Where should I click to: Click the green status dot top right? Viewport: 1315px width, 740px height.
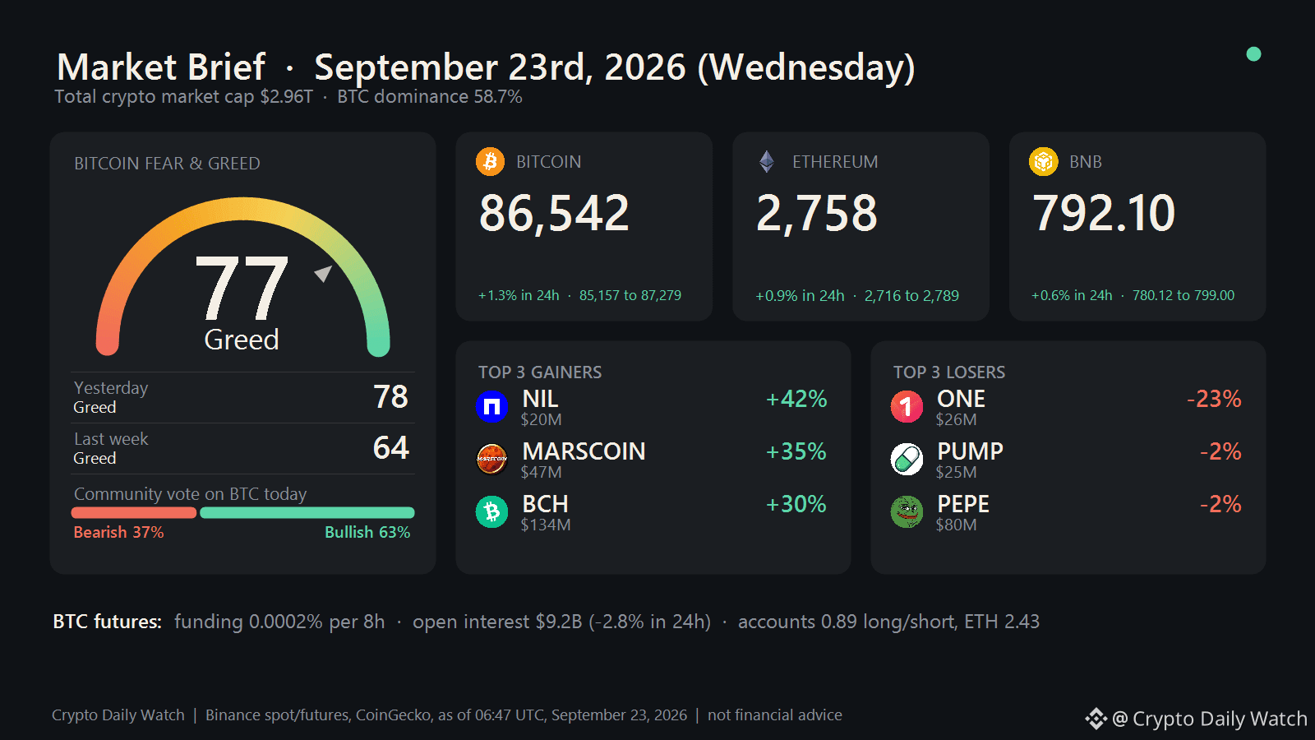coord(1253,54)
